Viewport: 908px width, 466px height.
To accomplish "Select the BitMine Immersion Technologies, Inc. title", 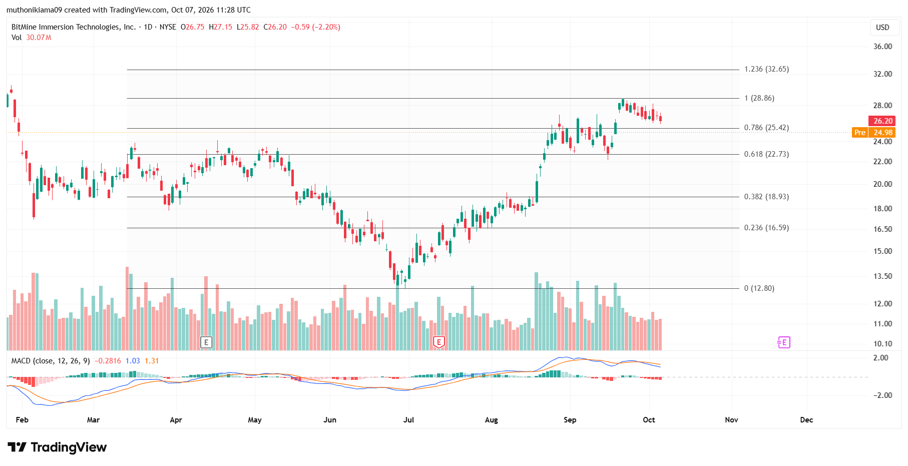I will tap(74, 27).
